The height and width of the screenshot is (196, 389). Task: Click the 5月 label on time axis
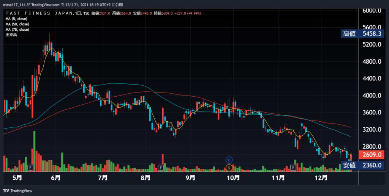(x=17, y=178)
